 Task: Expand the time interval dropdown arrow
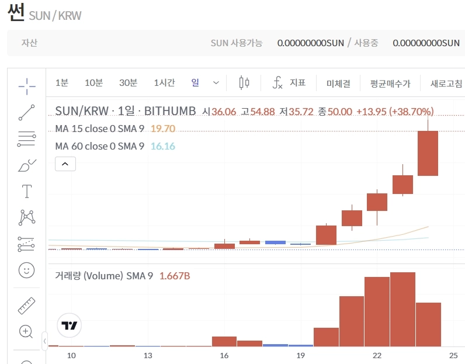click(x=216, y=83)
